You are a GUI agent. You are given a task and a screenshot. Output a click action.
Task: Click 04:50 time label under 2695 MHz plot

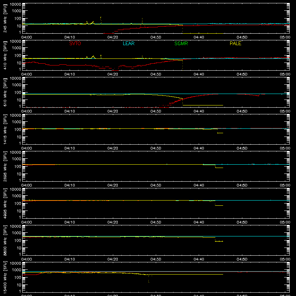[242, 185]
